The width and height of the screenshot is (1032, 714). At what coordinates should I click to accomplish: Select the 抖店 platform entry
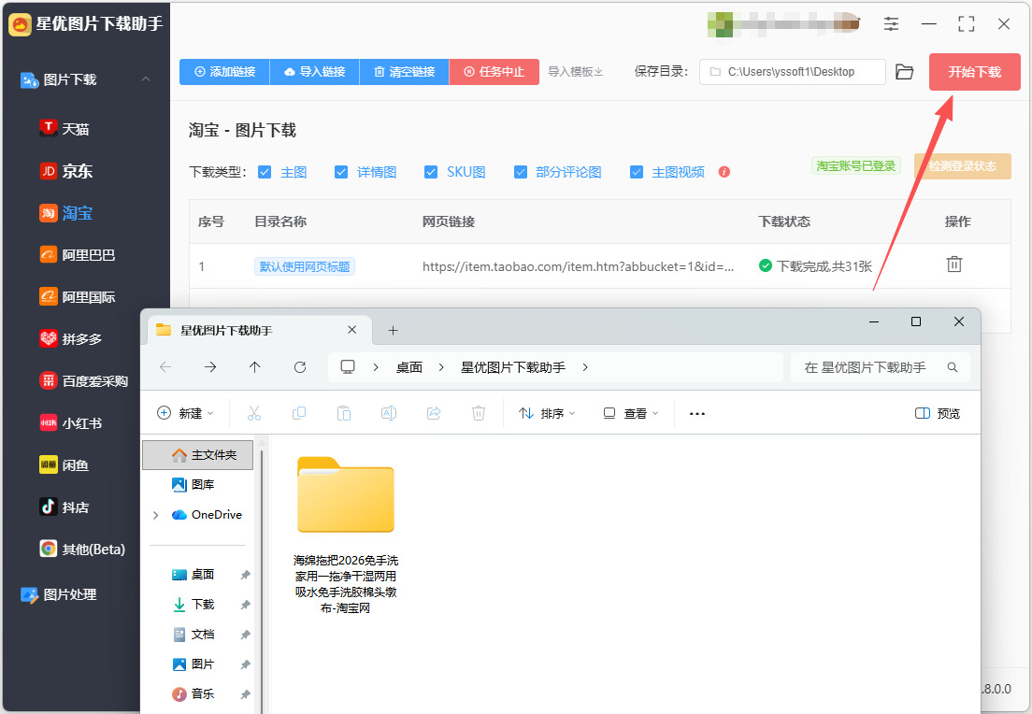[x=64, y=507]
